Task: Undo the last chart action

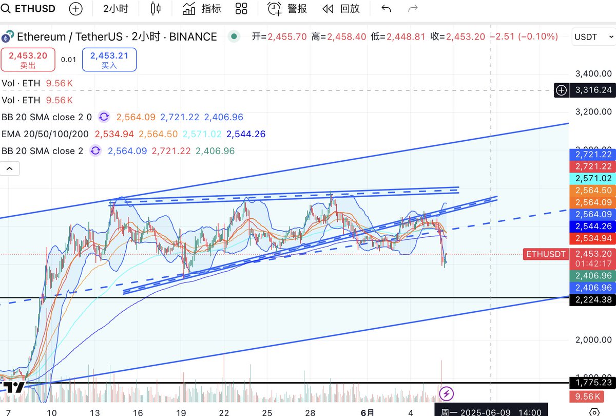Action: (x=386, y=9)
